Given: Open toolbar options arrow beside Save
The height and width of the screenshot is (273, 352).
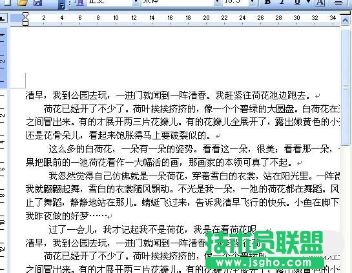Looking at the screenshot, I should tap(61, 5).
